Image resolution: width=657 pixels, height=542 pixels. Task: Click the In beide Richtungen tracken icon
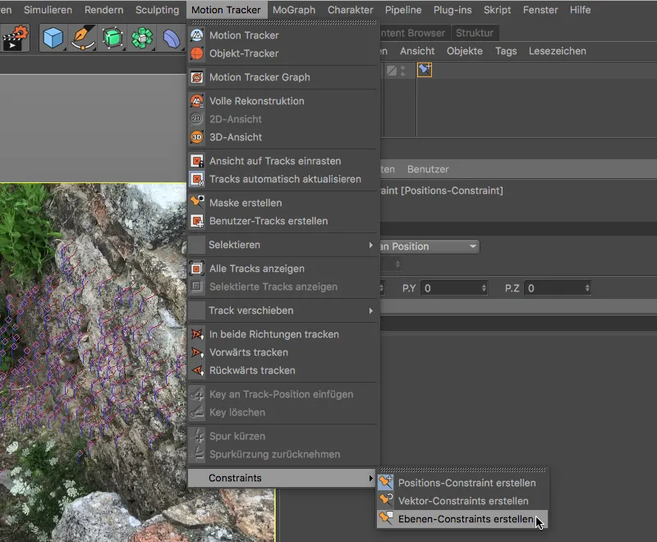(x=197, y=334)
